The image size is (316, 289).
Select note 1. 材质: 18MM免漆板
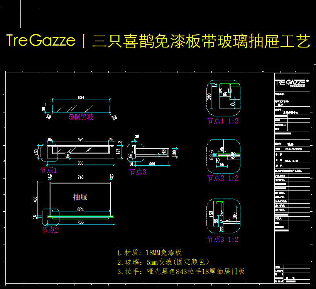pyautogui.click(x=149, y=252)
